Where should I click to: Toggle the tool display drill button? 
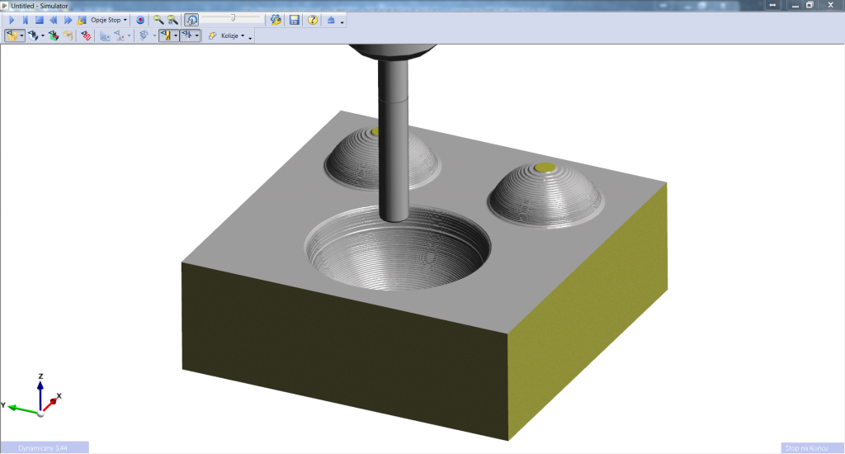pos(166,36)
